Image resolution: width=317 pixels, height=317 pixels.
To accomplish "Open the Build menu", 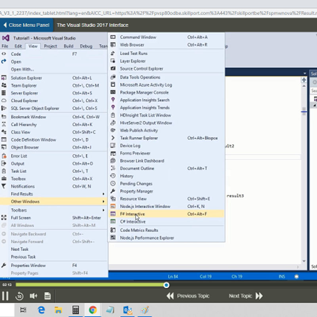I will [69, 46].
